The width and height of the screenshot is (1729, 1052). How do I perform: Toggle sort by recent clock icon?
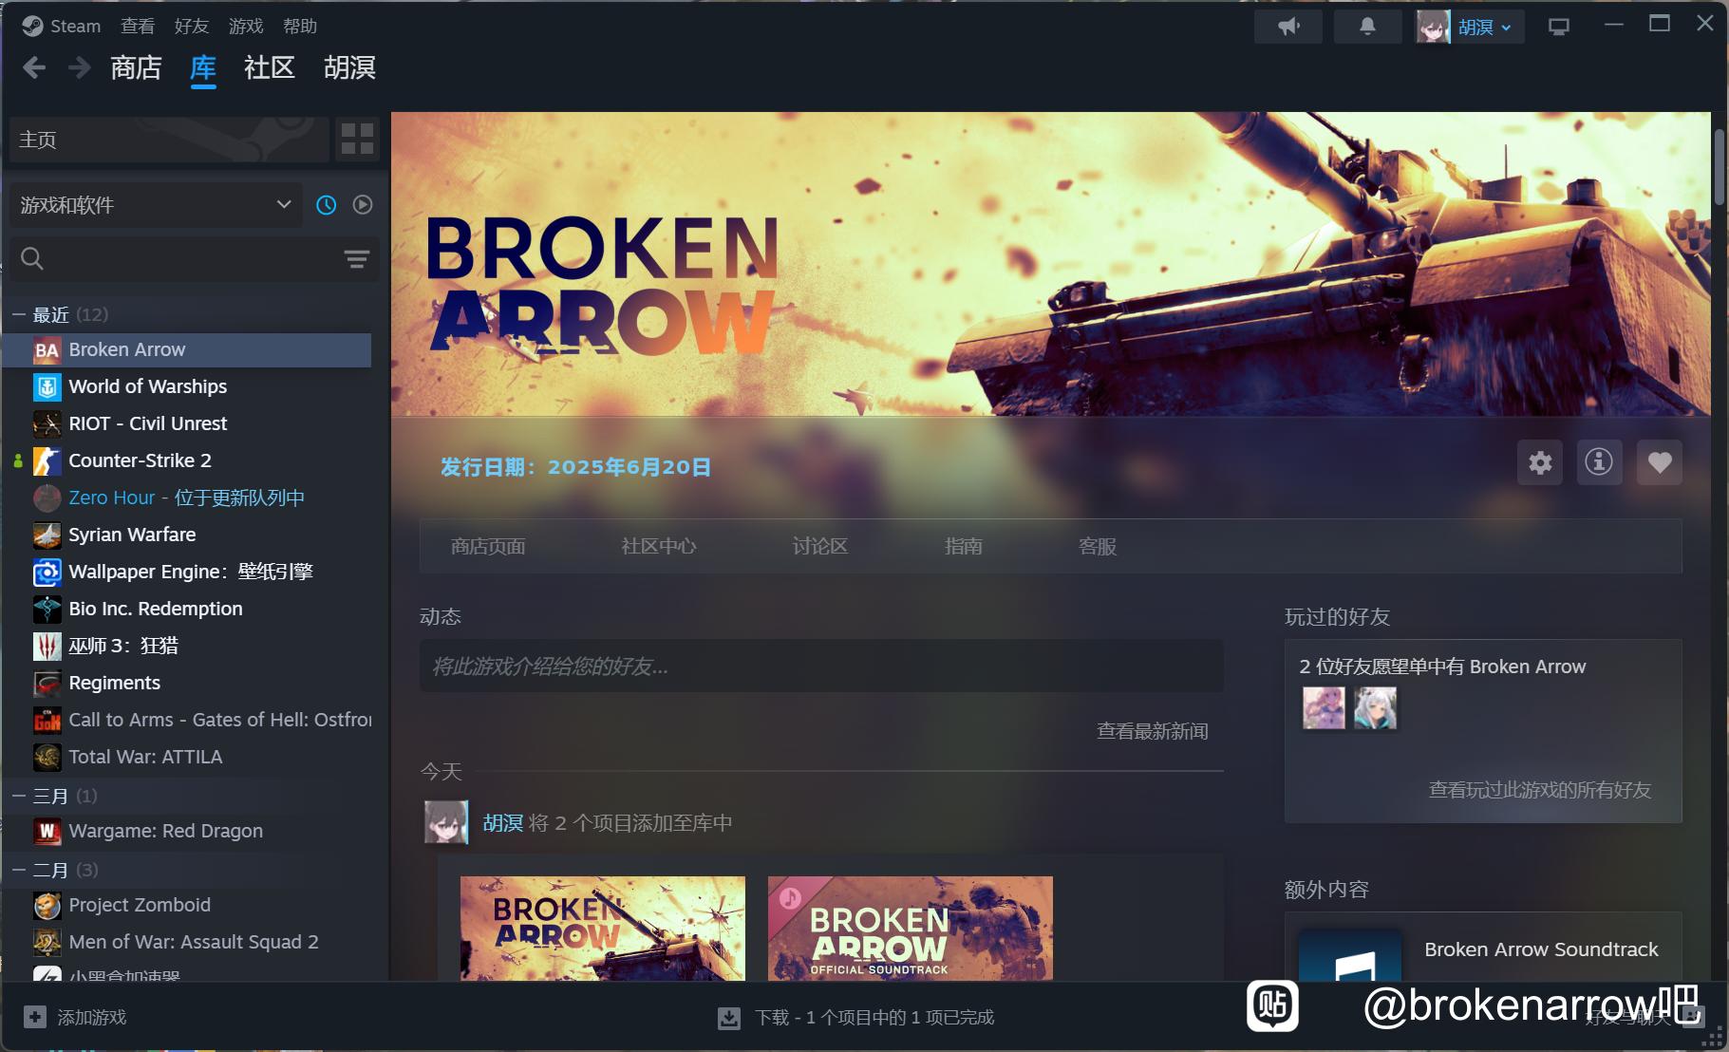[326, 205]
